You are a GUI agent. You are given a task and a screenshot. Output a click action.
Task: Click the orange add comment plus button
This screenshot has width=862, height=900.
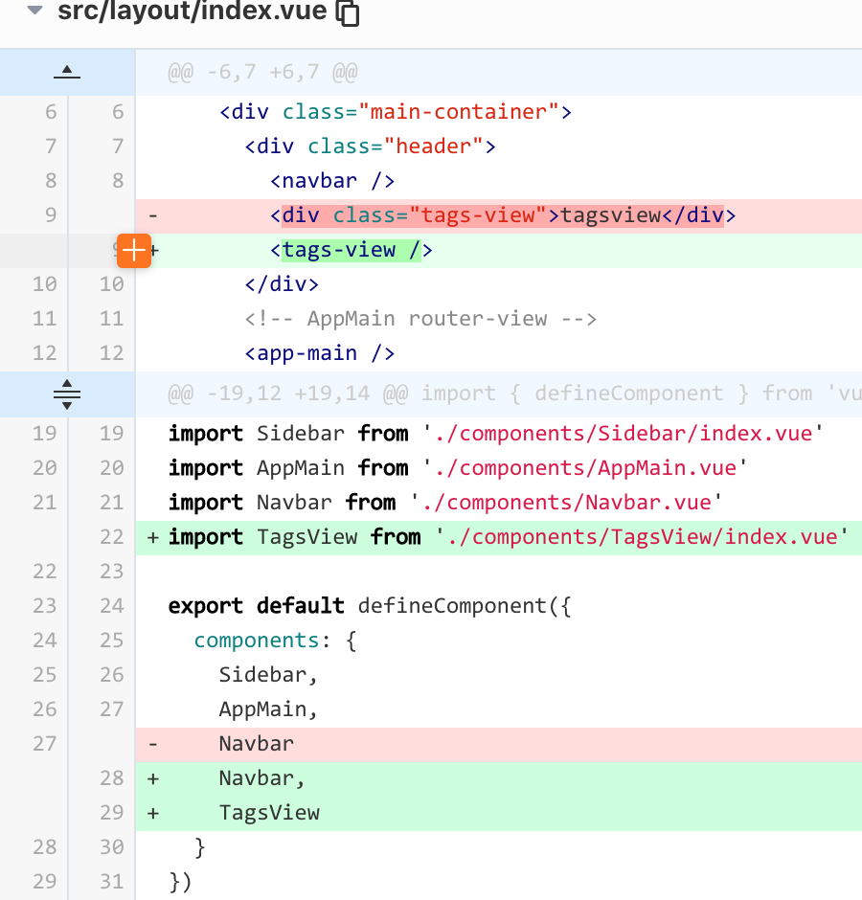(134, 250)
